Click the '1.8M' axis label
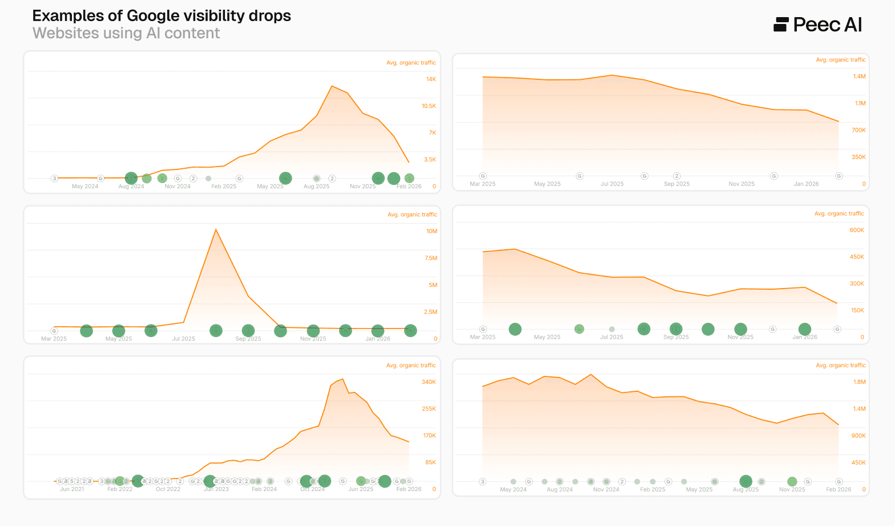Viewport: 895px width, 527px height. [x=860, y=382]
